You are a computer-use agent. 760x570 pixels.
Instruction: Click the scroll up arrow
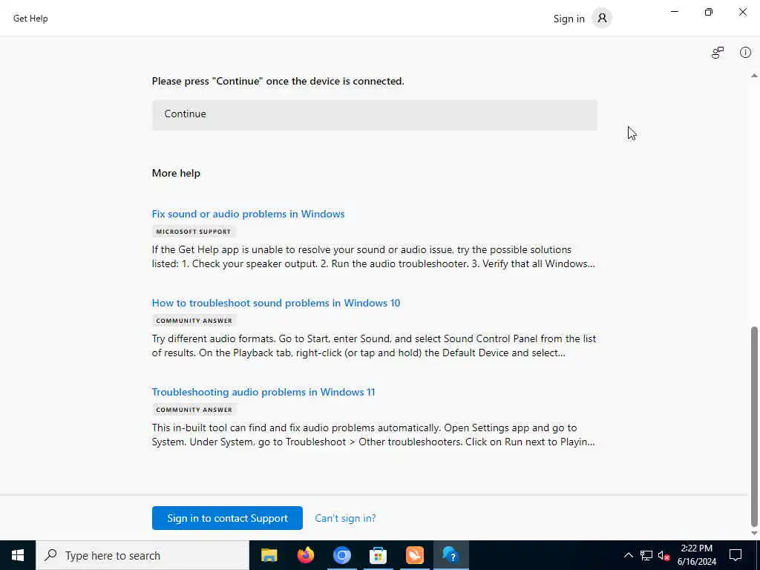754,76
